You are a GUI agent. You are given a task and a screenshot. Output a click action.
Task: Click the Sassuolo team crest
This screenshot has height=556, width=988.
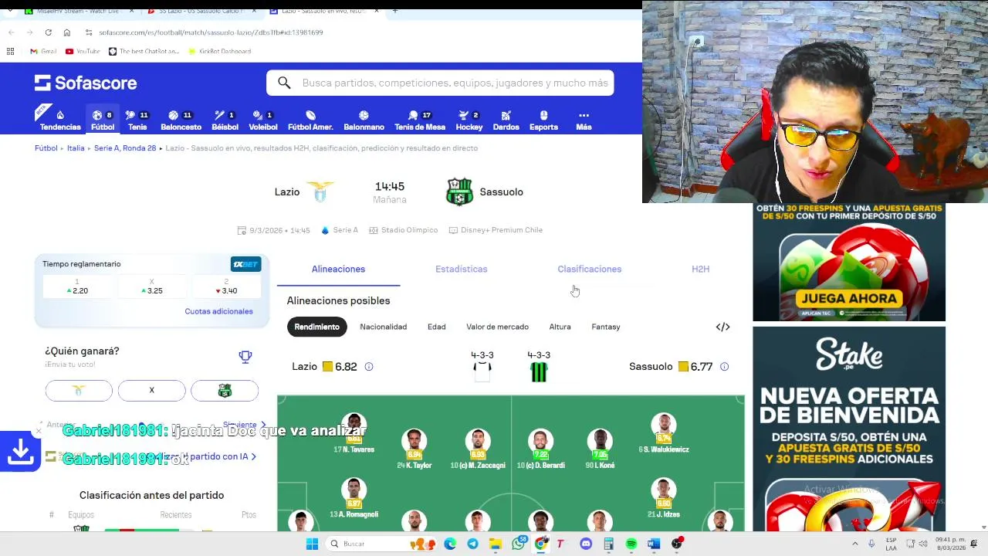pyautogui.click(x=459, y=192)
